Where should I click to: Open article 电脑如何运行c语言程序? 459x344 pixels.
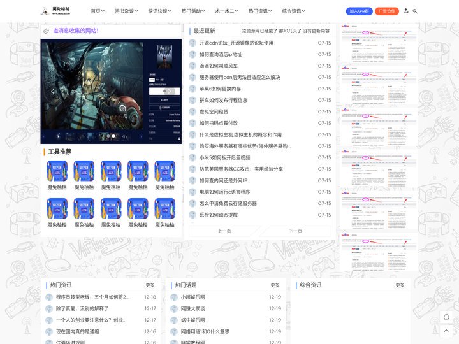pos(225,192)
